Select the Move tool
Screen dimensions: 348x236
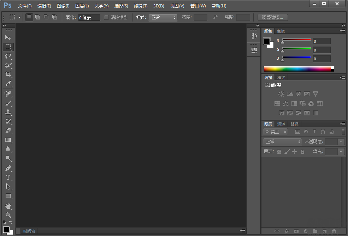pyautogui.click(x=8, y=37)
